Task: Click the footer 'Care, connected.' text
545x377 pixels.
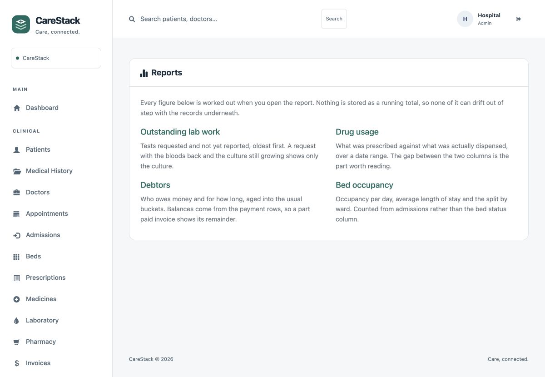Action: click(x=508, y=359)
